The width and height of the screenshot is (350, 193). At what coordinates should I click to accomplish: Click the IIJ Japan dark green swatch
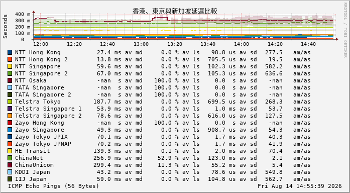point(10,179)
